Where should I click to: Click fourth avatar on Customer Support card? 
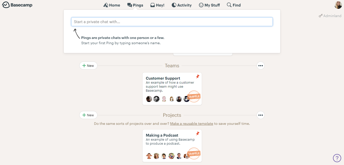pyautogui.click(x=171, y=99)
